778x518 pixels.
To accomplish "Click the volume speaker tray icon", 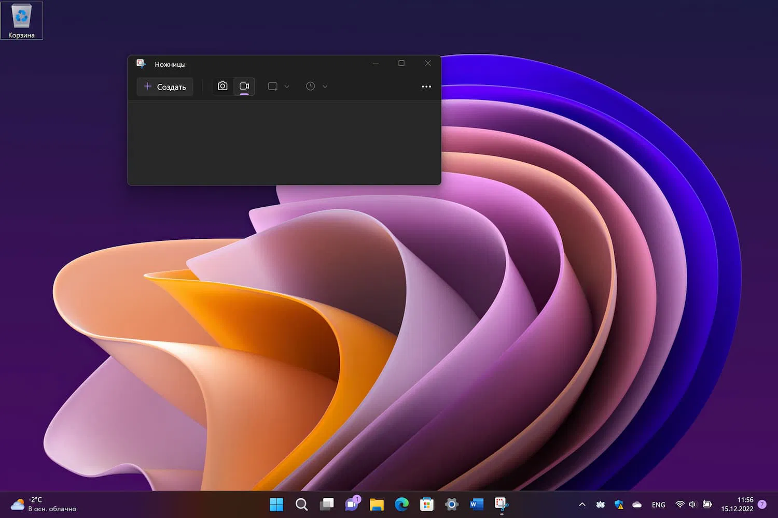I will pyautogui.click(x=693, y=505).
